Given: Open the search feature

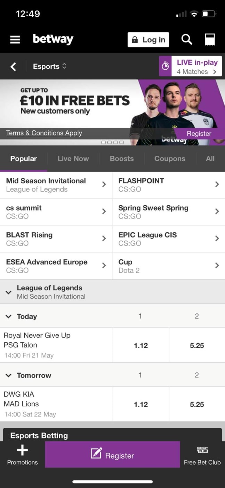Looking at the screenshot, I should click(x=187, y=39).
